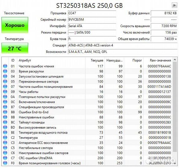Click the status circle for Запуски/остановки шпинделя
Screen dimensions: 179x168
(x=5, y=76)
